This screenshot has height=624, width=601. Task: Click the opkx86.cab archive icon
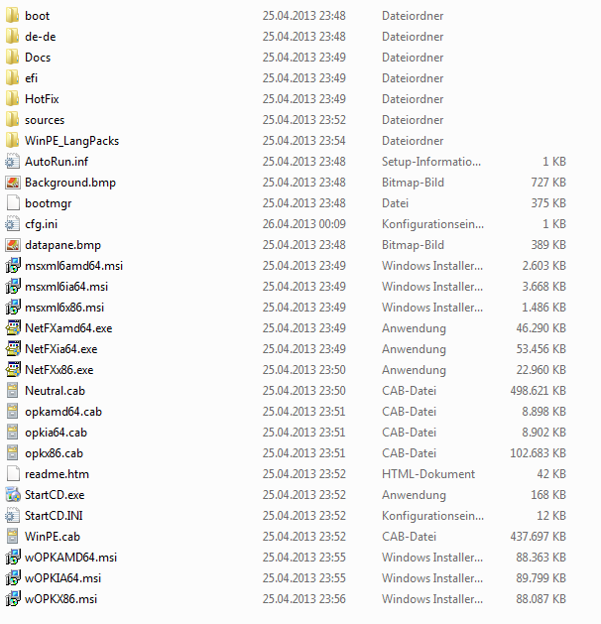point(12,453)
